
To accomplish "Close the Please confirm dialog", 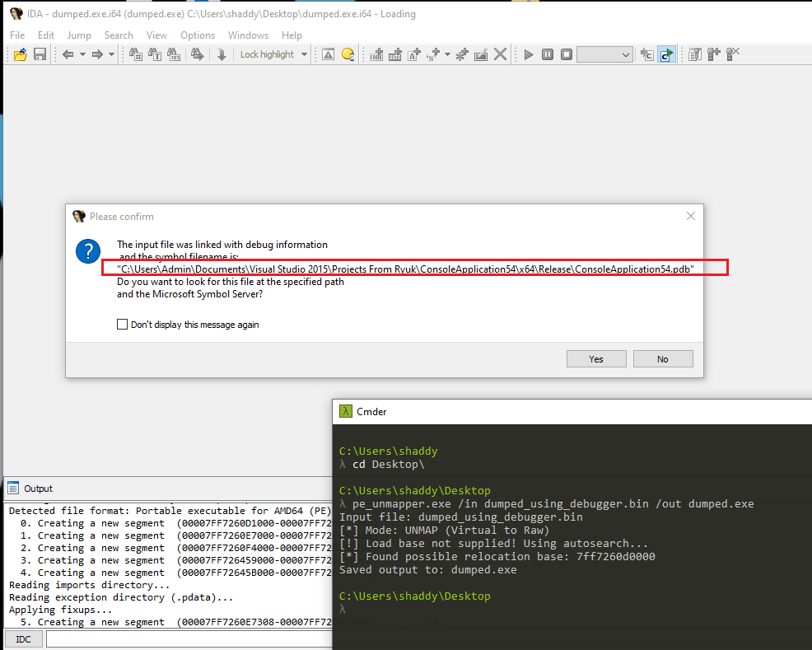I will tap(691, 216).
